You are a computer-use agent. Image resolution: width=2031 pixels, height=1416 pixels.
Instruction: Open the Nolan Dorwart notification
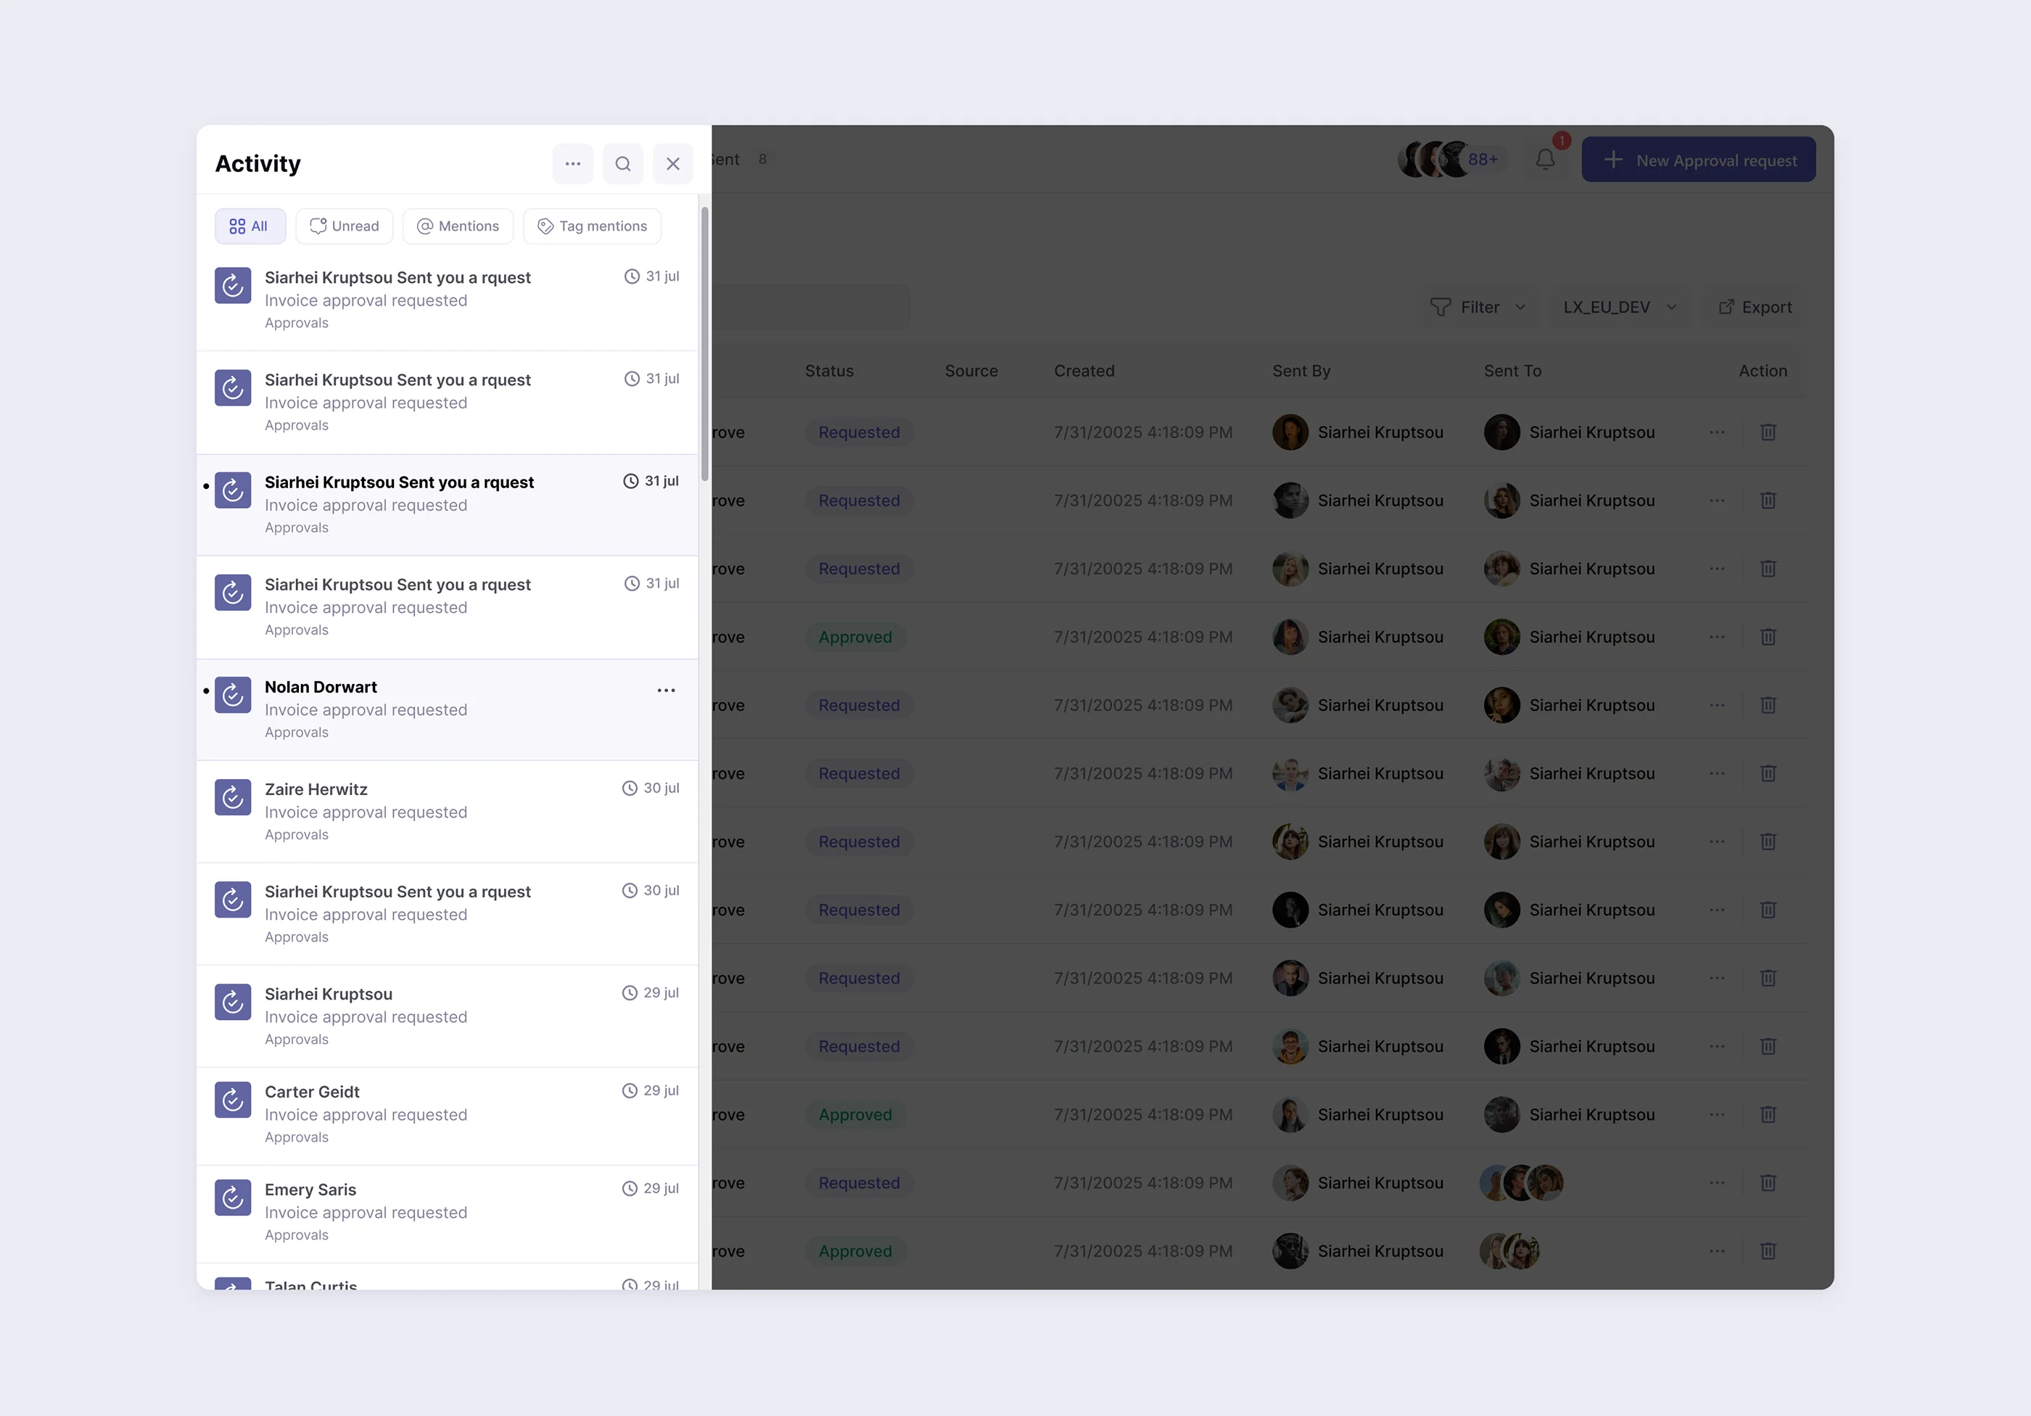point(447,709)
